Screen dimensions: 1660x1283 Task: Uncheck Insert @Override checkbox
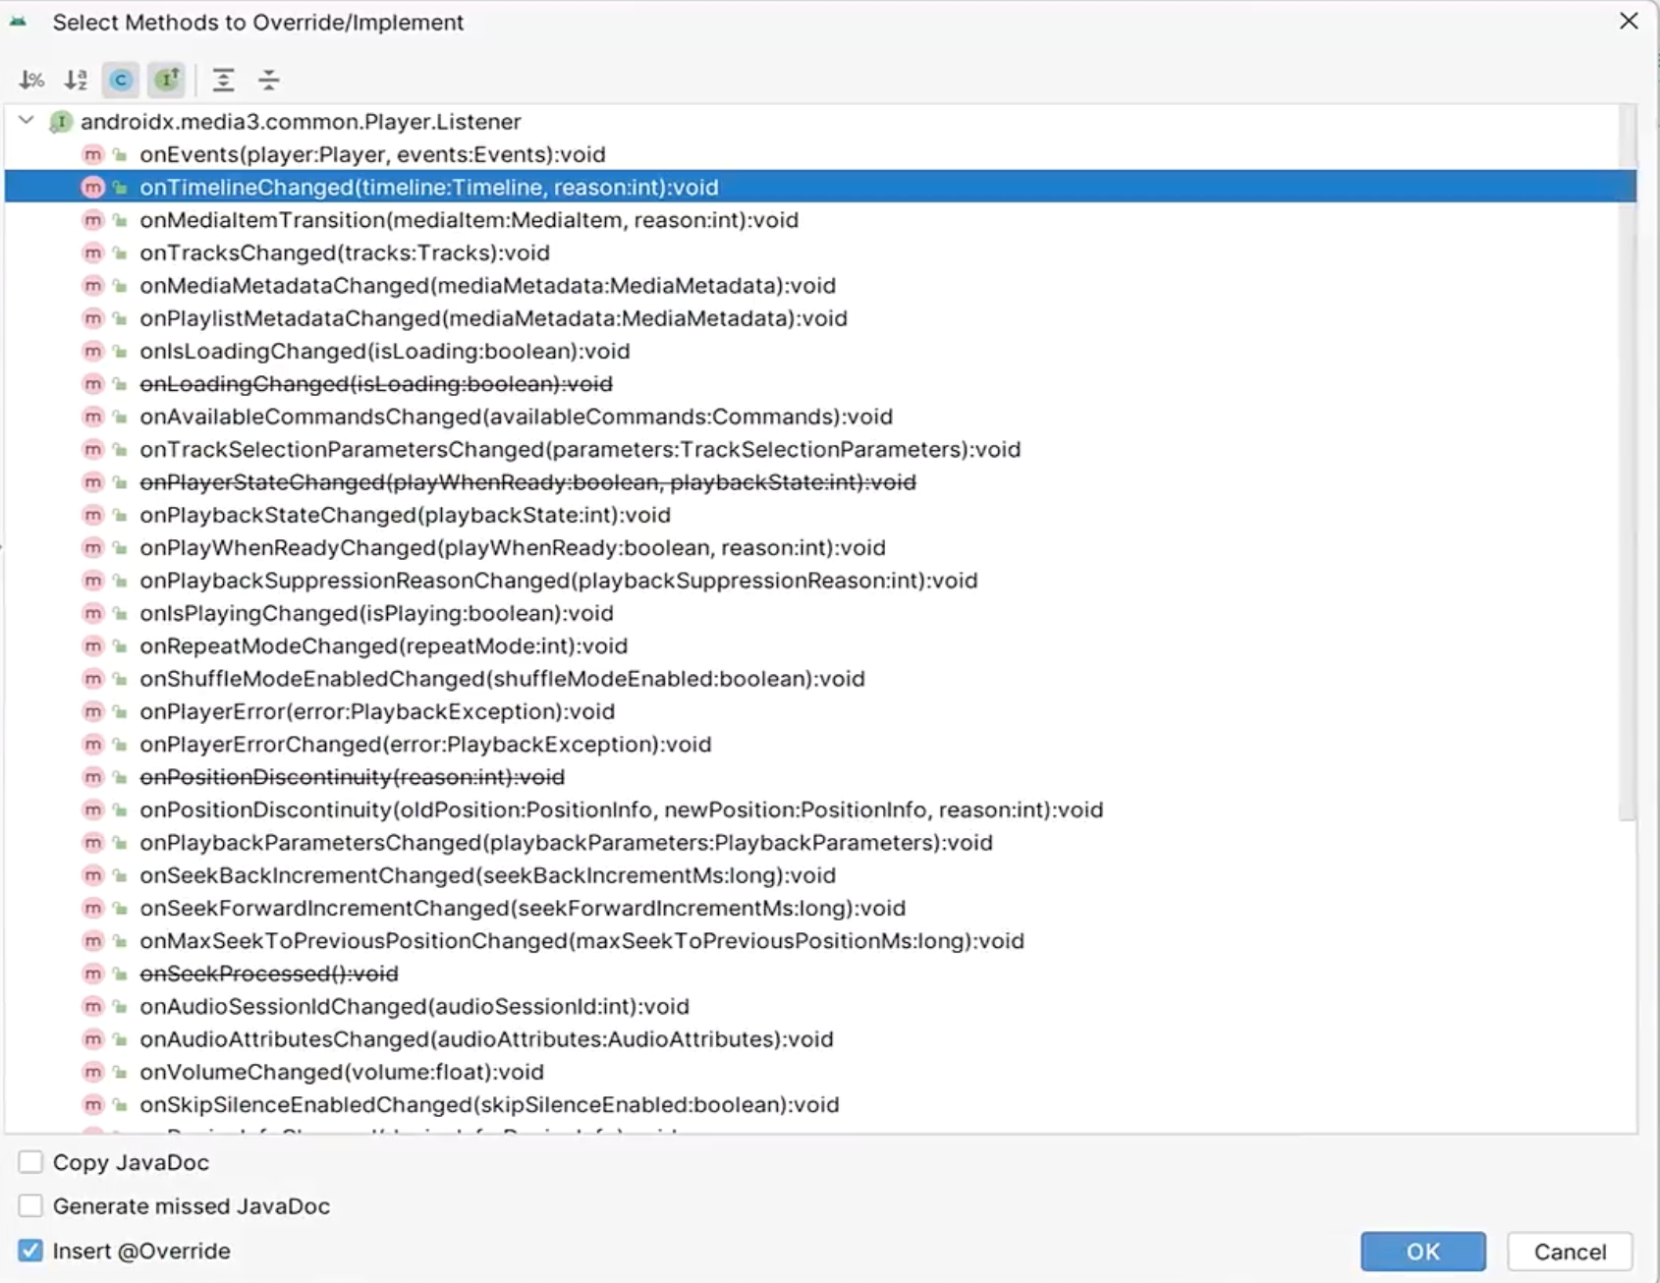coord(30,1251)
